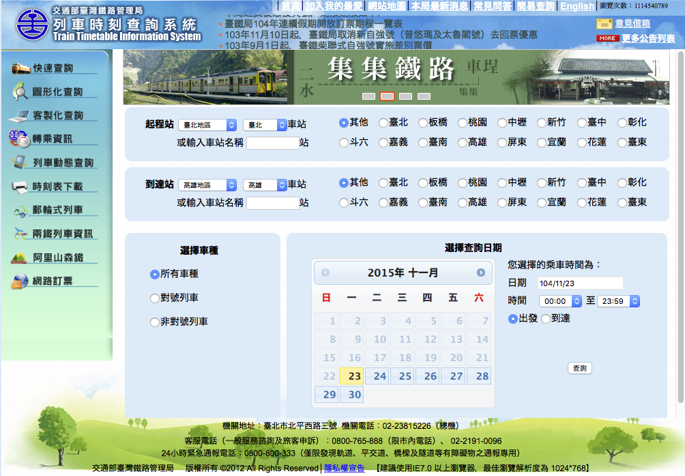Image resolution: width=685 pixels, height=476 pixels.
Task: Click the laptop icon beside 客製化查詢
Action: coord(19,116)
